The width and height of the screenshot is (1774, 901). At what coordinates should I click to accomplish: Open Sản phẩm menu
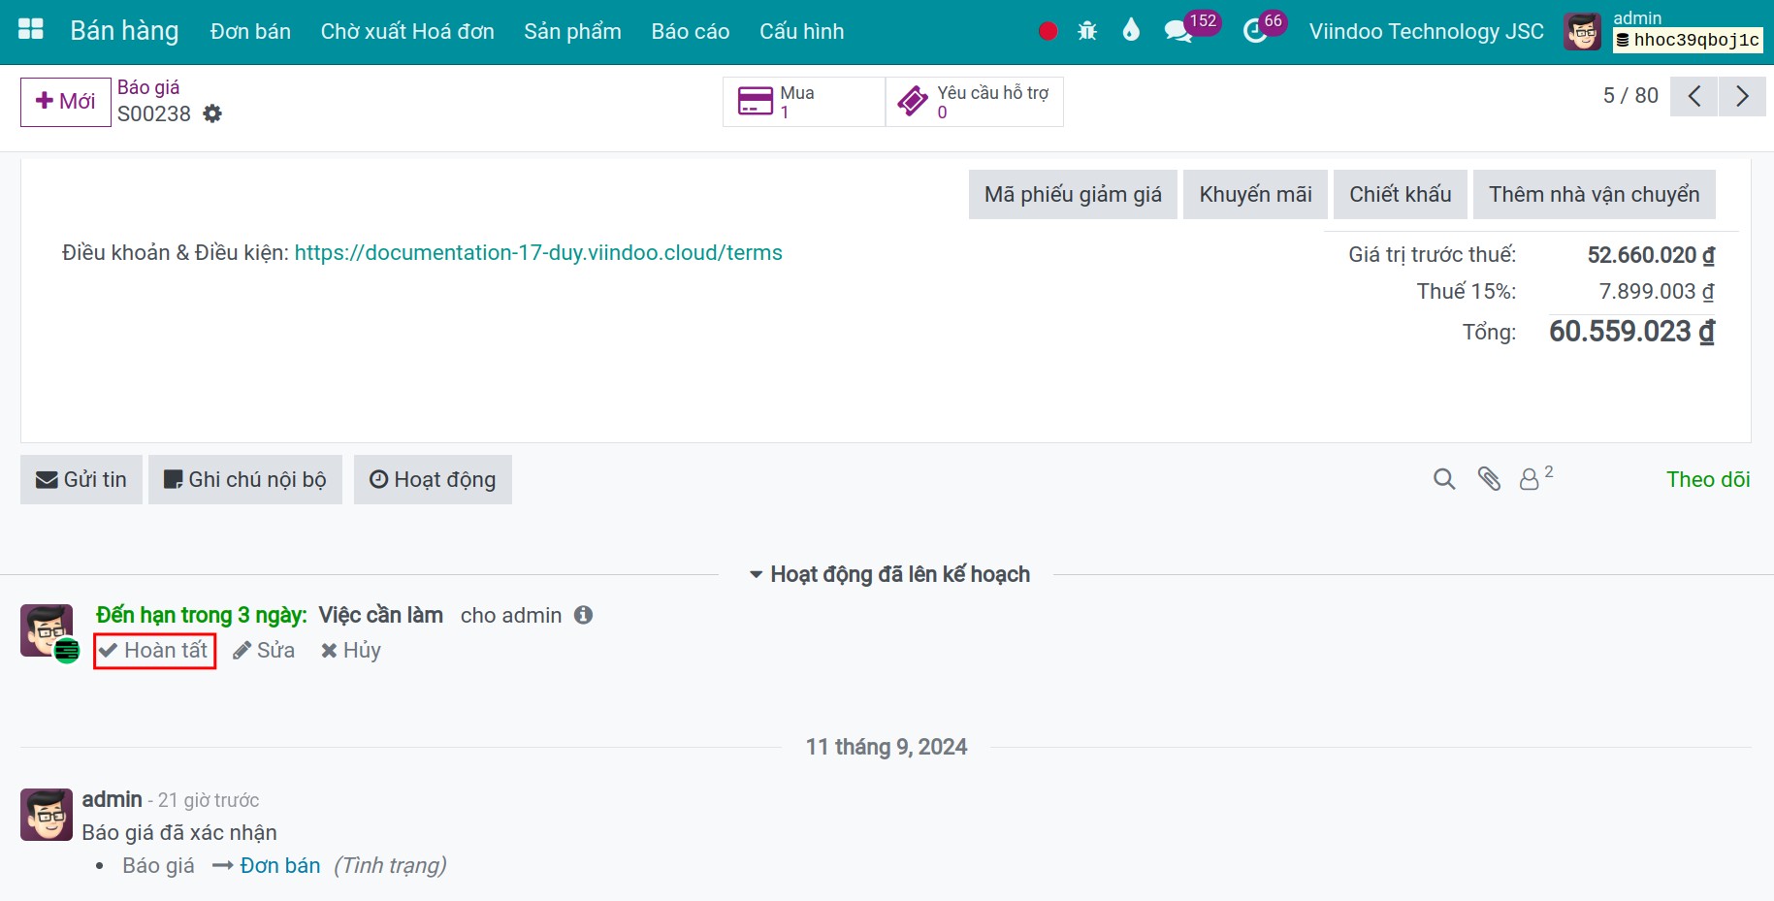pyautogui.click(x=572, y=31)
